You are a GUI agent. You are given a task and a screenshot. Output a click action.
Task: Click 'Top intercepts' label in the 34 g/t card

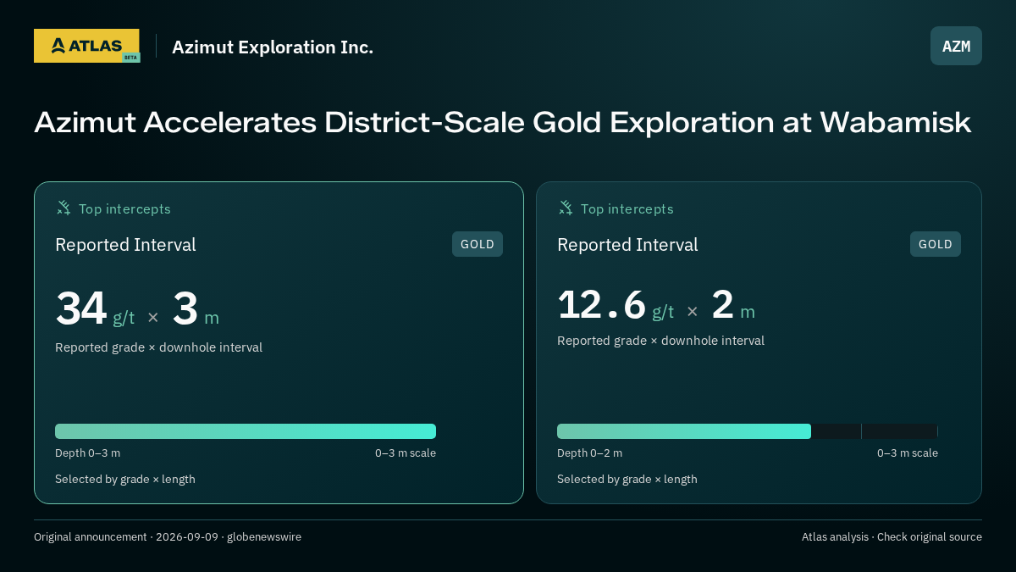point(124,208)
